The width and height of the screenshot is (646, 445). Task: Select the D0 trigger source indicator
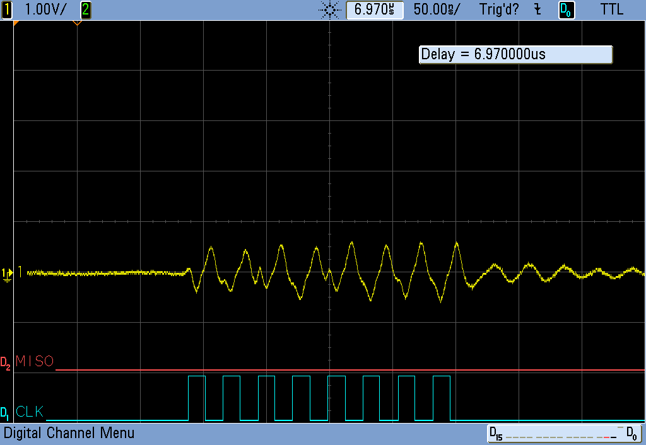click(x=566, y=9)
